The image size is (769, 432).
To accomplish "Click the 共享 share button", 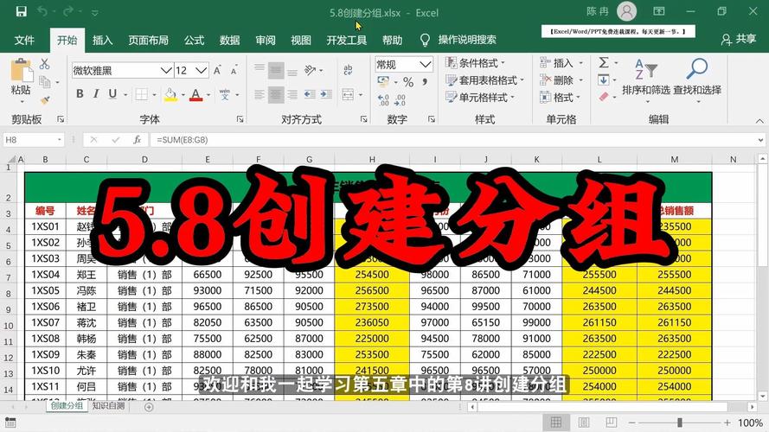I will coord(739,39).
